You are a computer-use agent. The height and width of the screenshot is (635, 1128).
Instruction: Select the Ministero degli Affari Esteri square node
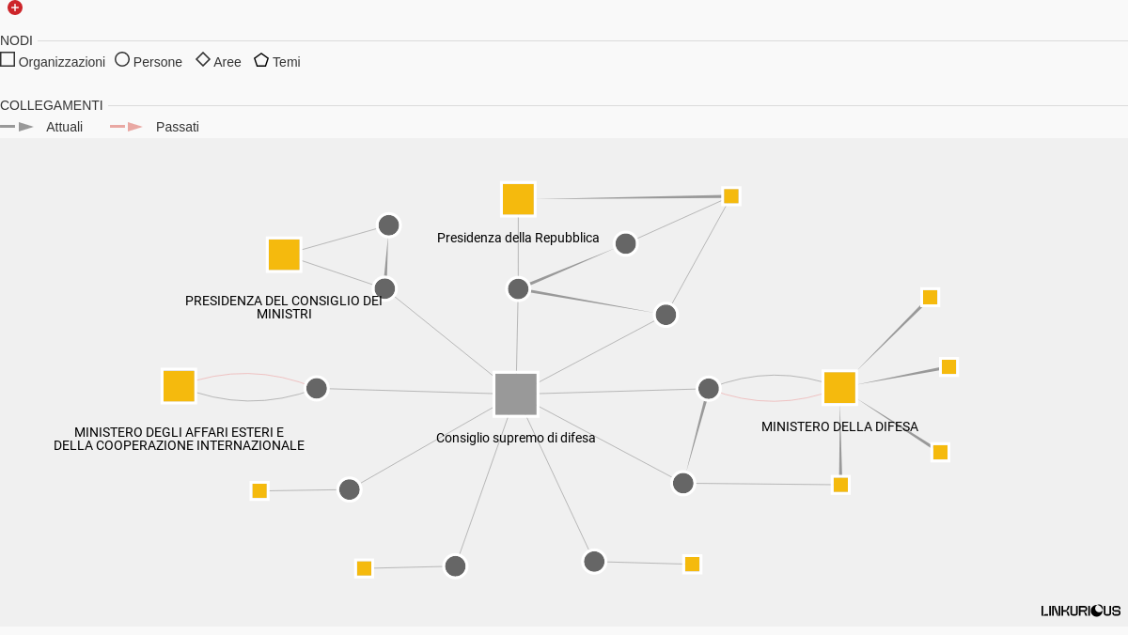pos(179,386)
